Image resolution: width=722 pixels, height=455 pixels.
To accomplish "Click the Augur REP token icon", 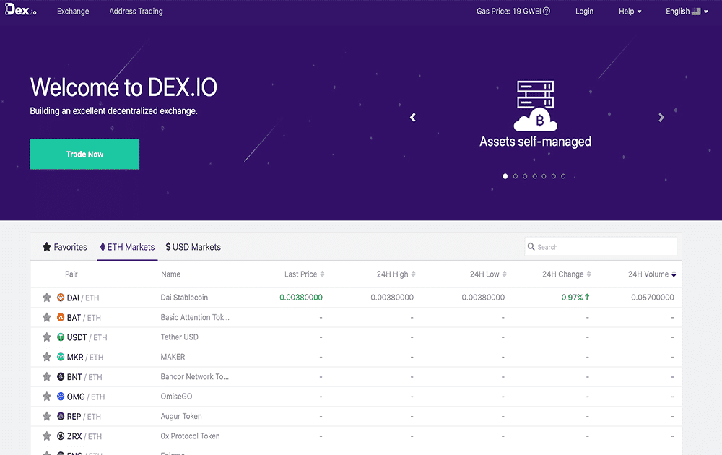I will click(x=61, y=416).
